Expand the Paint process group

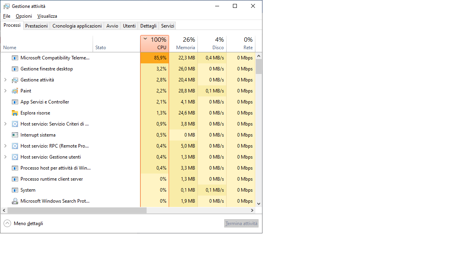(x=5, y=91)
